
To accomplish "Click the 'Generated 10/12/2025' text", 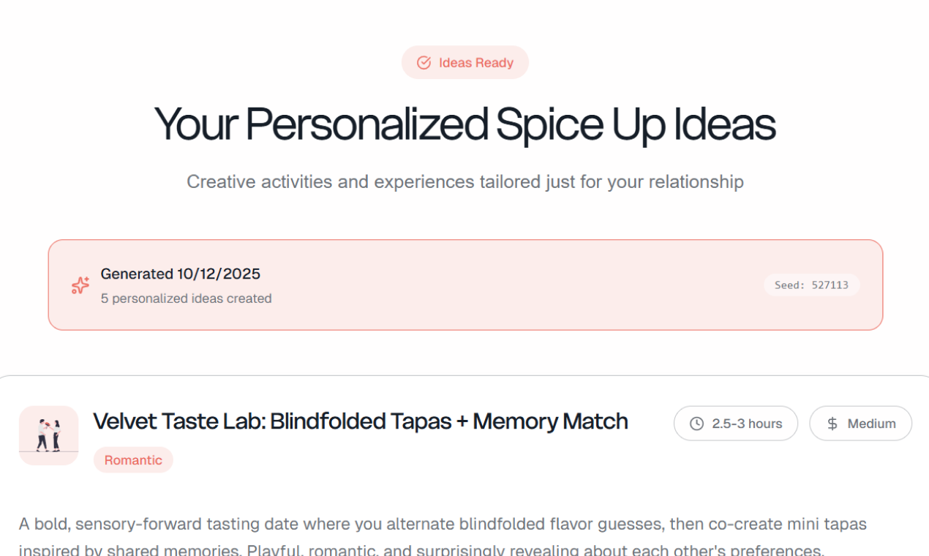I will click(180, 274).
